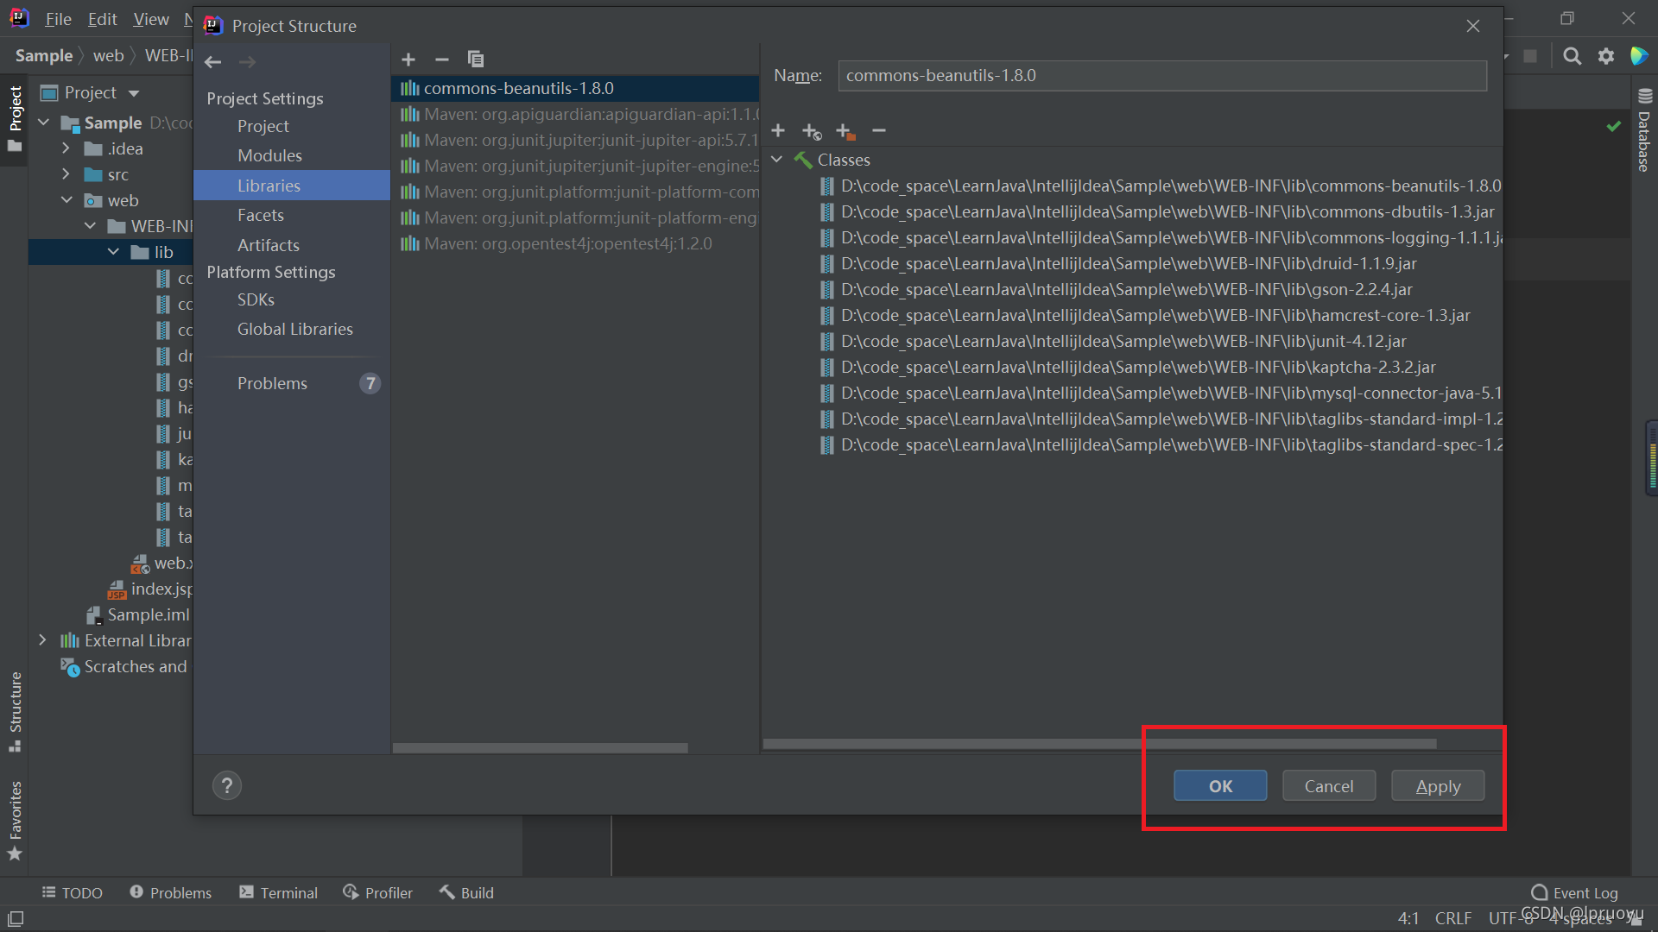
Task: Open the Event Log
Action: click(x=1574, y=892)
